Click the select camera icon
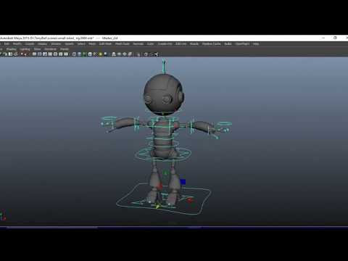The height and width of the screenshot is (261, 348). 1,54
